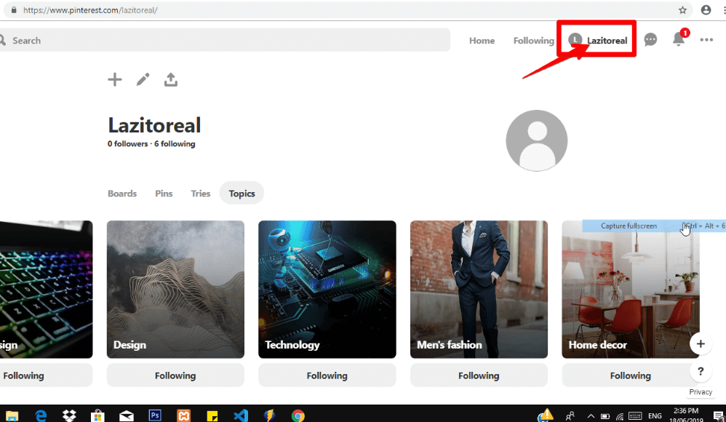Switch to Chrome in the taskbar
Image resolution: width=726 pixels, height=422 pixels.
coord(298,415)
